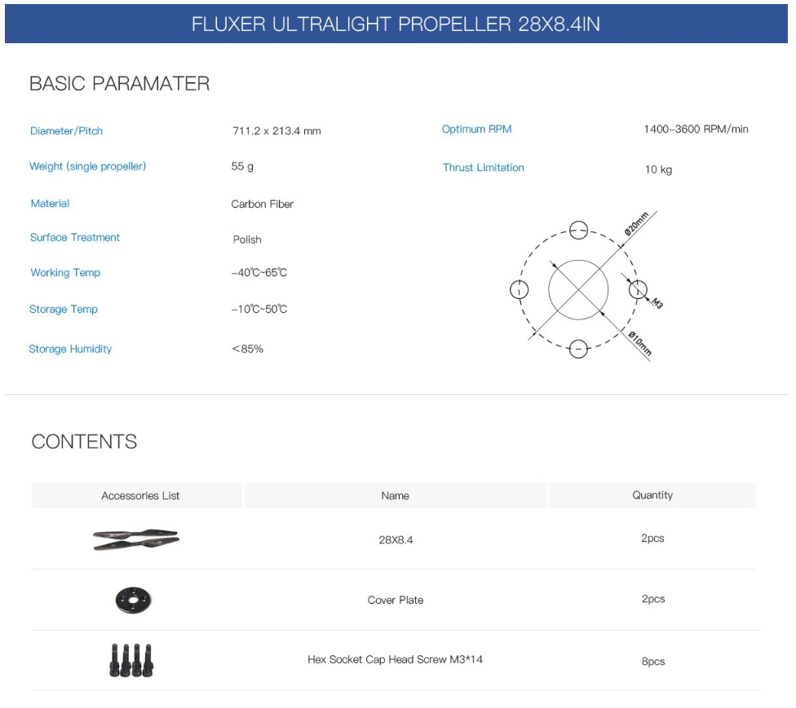Select the 8pcs quantity cell
This screenshot has height=708, width=796.
pos(653,662)
